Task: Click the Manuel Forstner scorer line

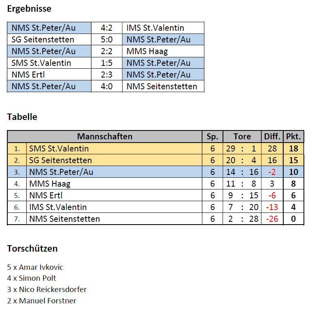Action: [x=42, y=301]
